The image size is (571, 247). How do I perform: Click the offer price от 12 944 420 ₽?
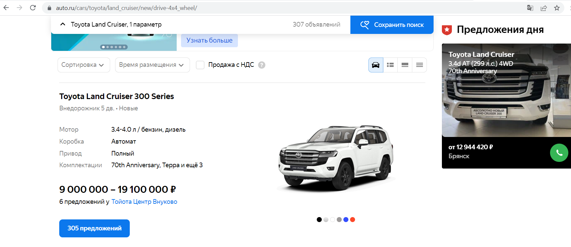471,147
